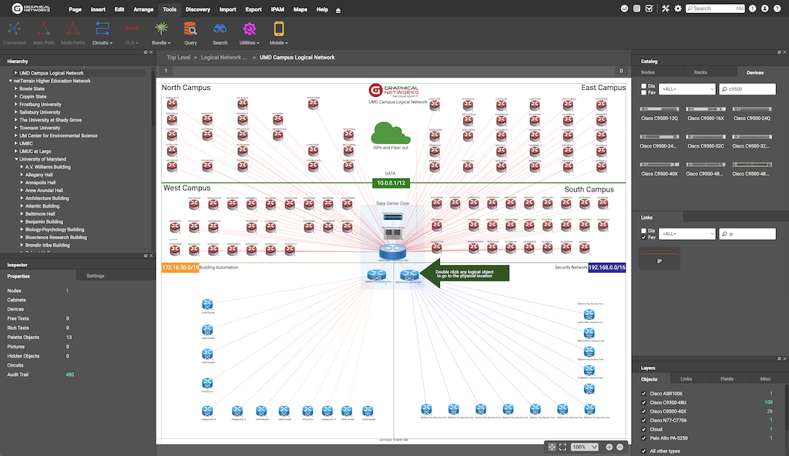Switch to the Links tab in Layers
The image size is (789, 456).
click(x=686, y=379)
